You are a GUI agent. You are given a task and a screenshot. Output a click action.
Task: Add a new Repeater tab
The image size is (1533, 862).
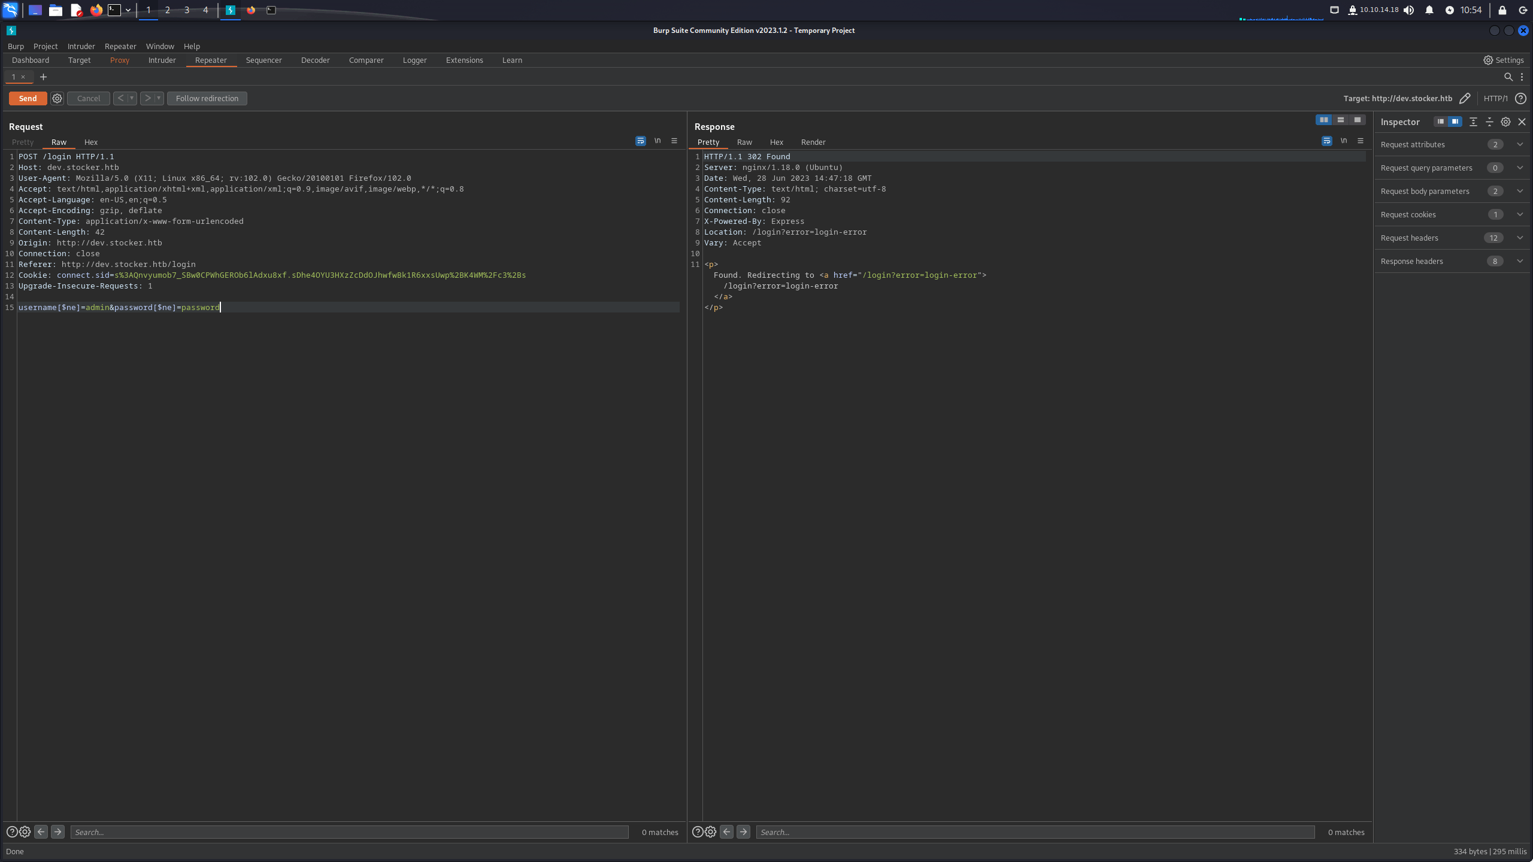coord(43,77)
